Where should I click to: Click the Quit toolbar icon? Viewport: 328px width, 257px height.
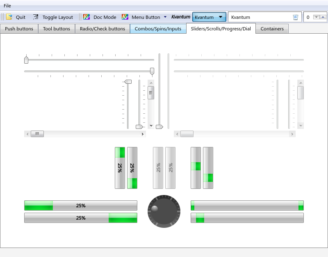pyautogui.click(x=9, y=17)
